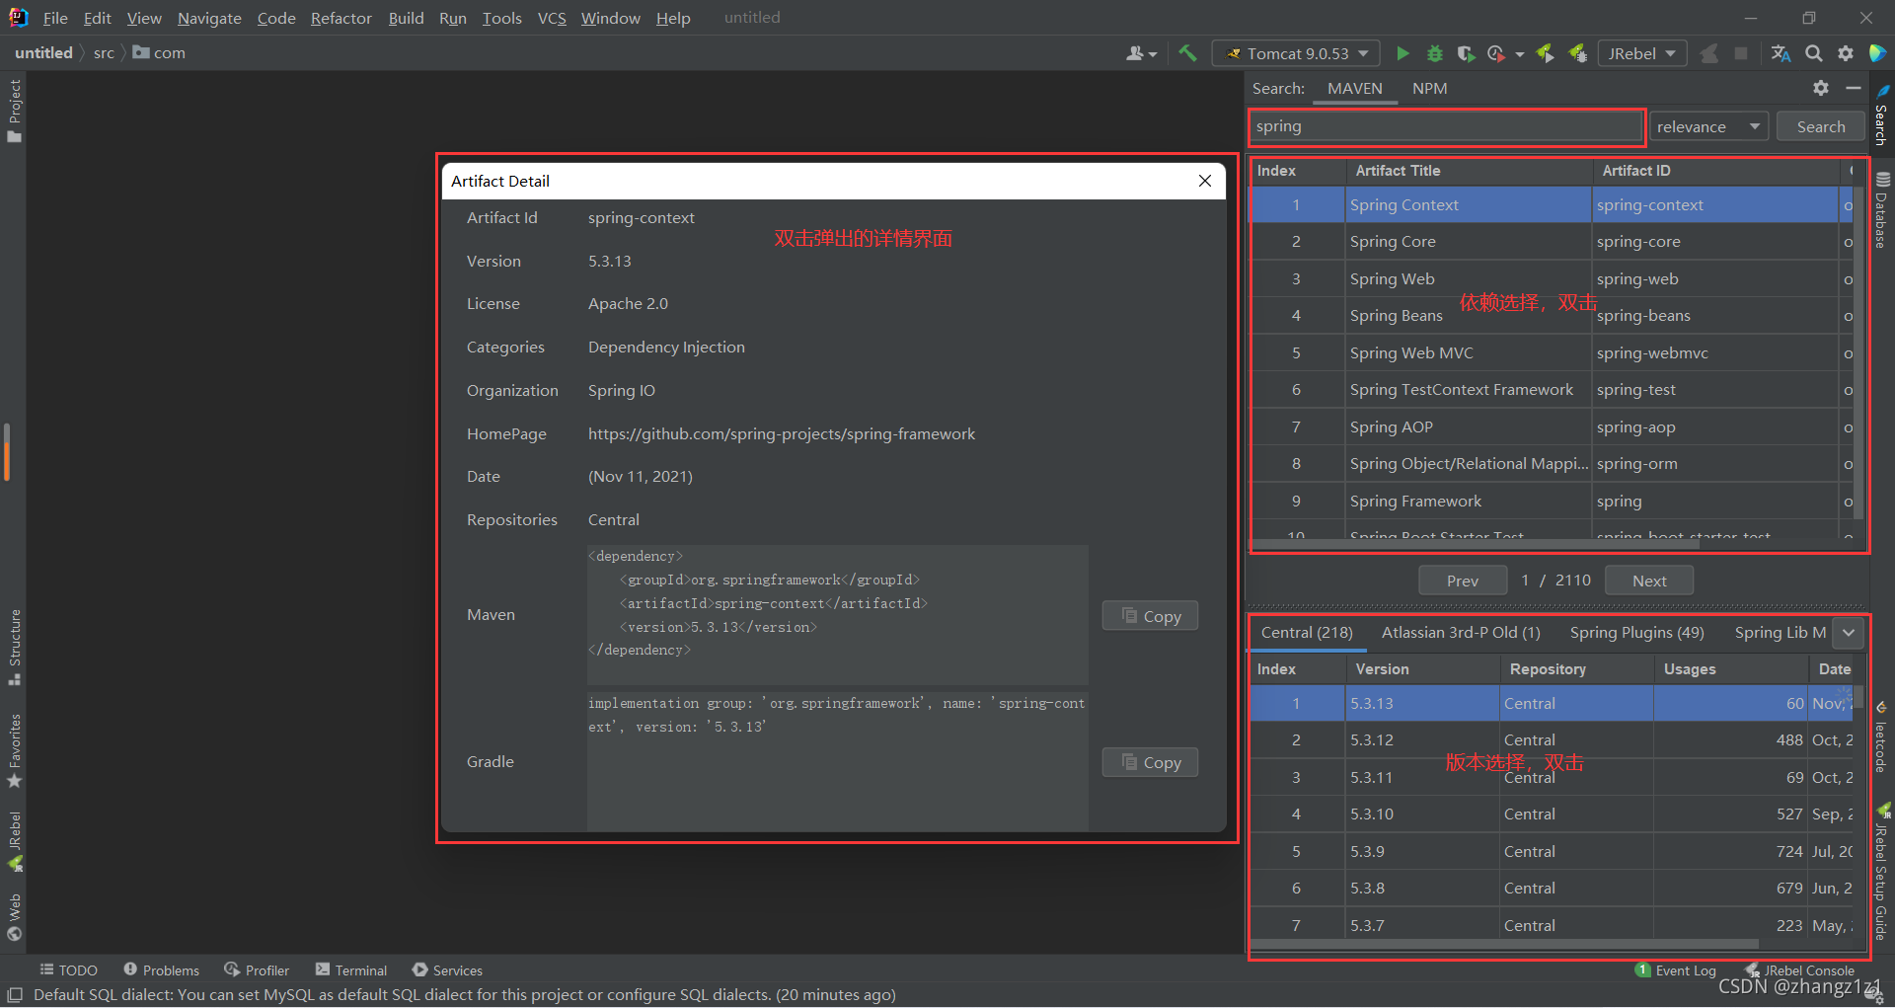Close the Artifact Detail dialog
Viewport: 1895px width, 1008px height.
[x=1205, y=181]
